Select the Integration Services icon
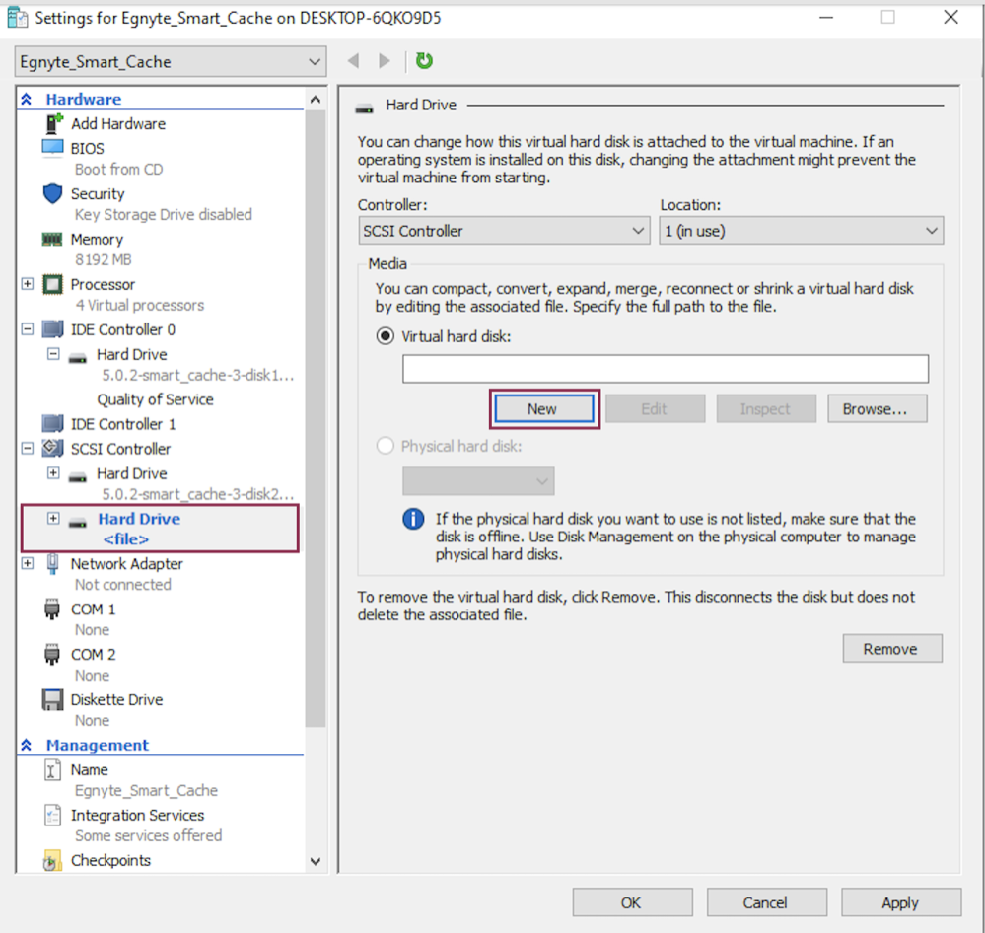 pyautogui.click(x=53, y=815)
